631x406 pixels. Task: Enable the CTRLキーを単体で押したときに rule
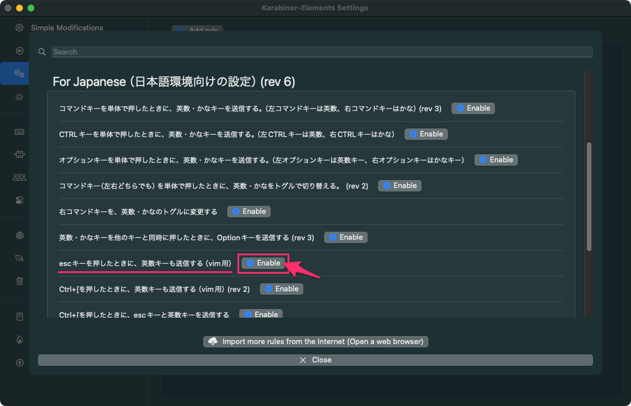pyautogui.click(x=426, y=134)
